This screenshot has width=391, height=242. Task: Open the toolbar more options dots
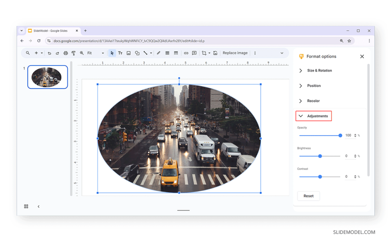pos(255,53)
